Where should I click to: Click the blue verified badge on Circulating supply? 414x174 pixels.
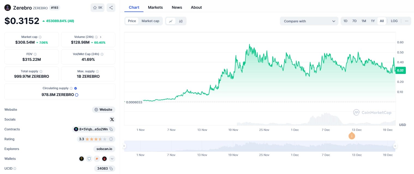tap(76, 88)
